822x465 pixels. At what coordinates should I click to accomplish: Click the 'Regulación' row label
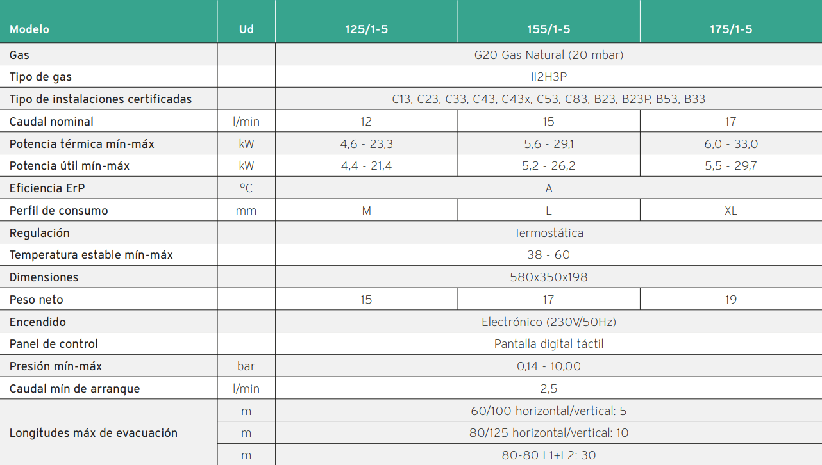coord(39,233)
